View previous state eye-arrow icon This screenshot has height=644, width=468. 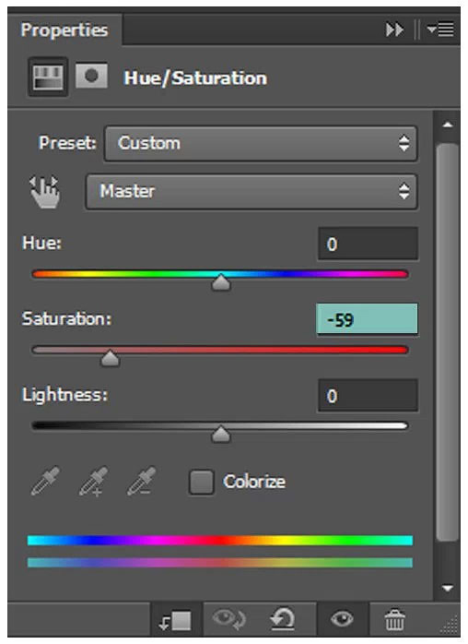(x=229, y=618)
